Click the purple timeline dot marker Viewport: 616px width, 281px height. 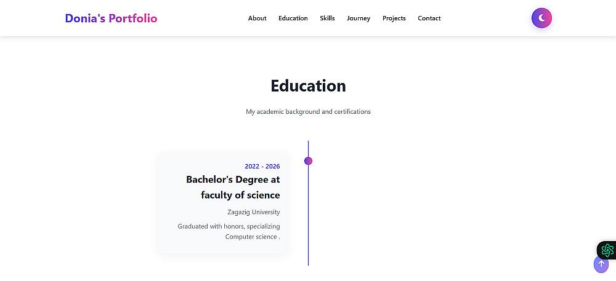pos(308,161)
